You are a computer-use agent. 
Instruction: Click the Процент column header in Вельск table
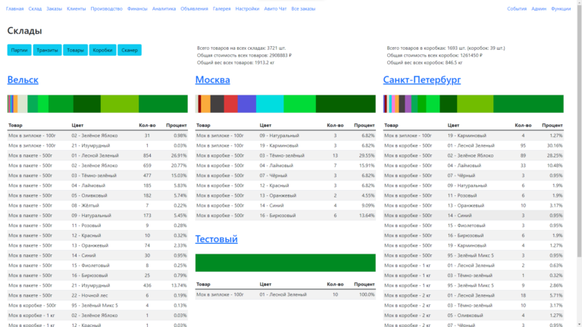click(x=176, y=124)
